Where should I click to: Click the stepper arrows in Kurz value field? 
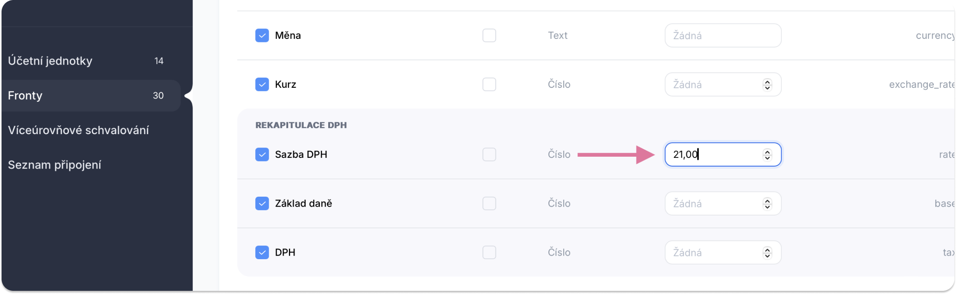point(767,85)
